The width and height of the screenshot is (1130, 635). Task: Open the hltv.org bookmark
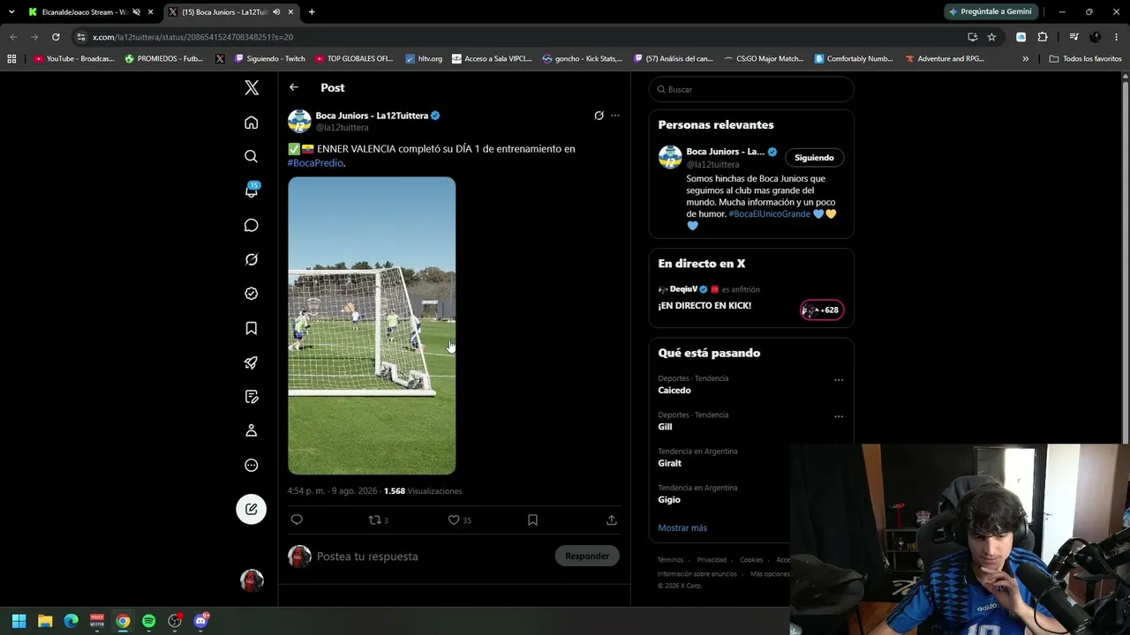[x=424, y=59]
